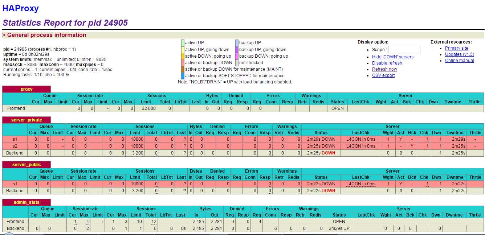
Task: Click s1 row label in server_public table
Action: [x=15, y=184]
